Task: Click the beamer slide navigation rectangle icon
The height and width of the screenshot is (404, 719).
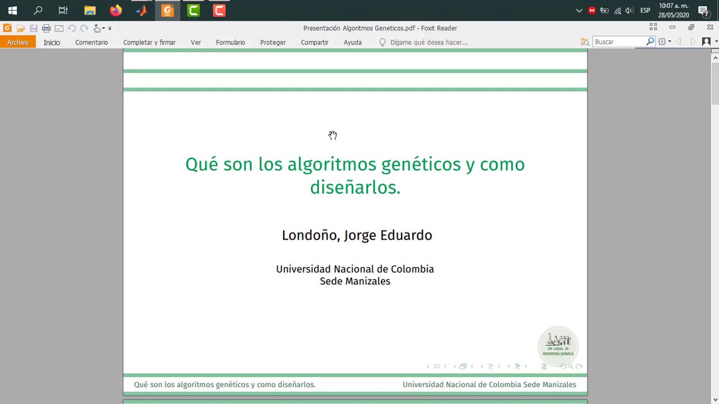Action: (x=436, y=366)
